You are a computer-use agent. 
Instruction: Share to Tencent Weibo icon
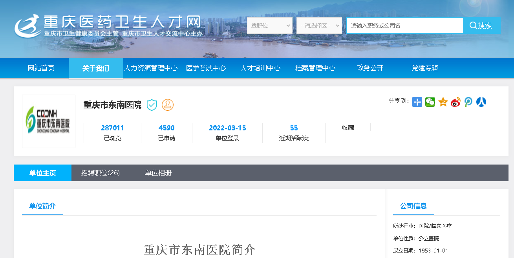pyautogui.click(x=468, y=102)
